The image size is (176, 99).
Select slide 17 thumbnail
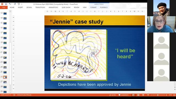pos(5,33)
